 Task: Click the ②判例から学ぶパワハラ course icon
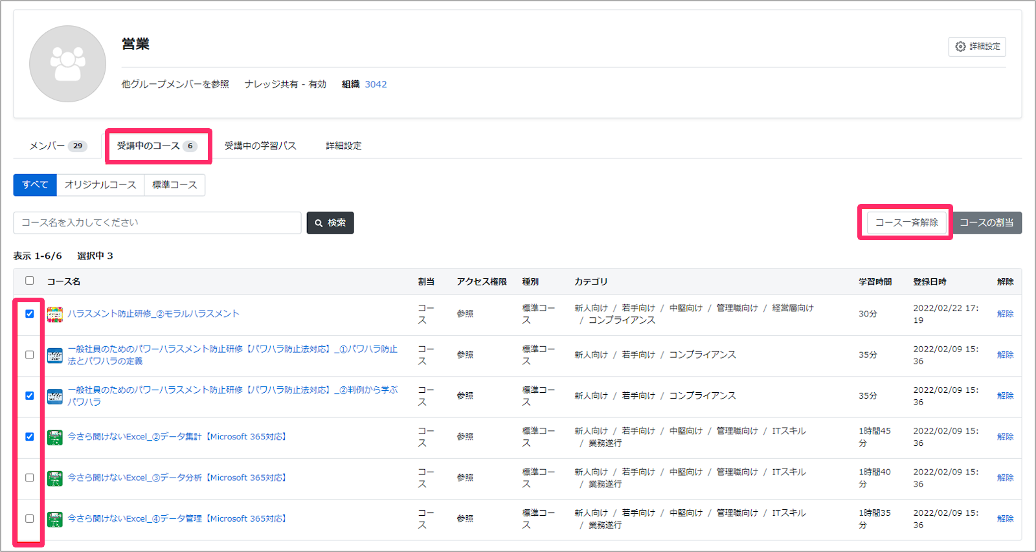(55, 396)
